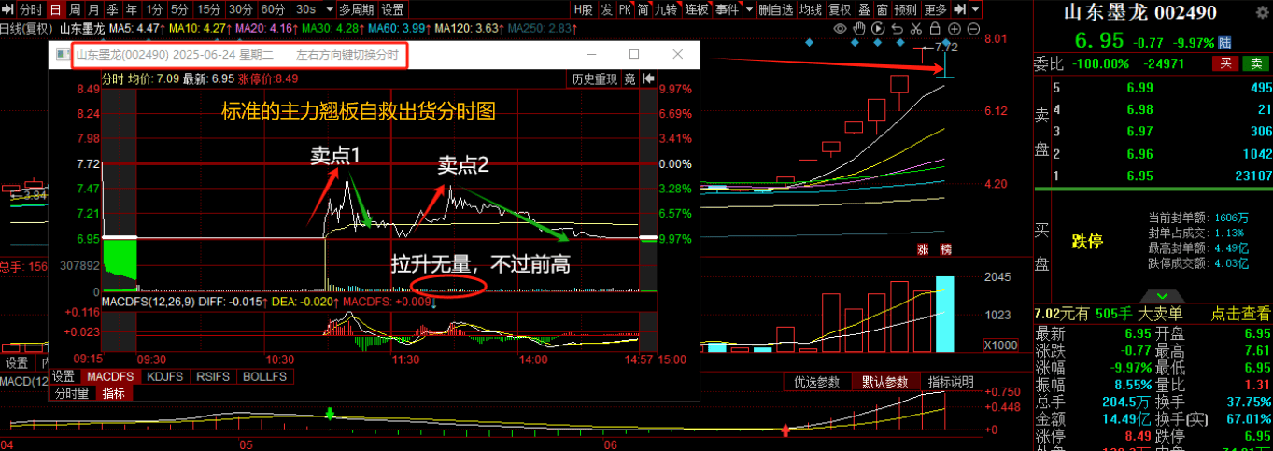Toggle the padlock lock icon
This screenshot has height=451, width=1273.
click(935, 29)
